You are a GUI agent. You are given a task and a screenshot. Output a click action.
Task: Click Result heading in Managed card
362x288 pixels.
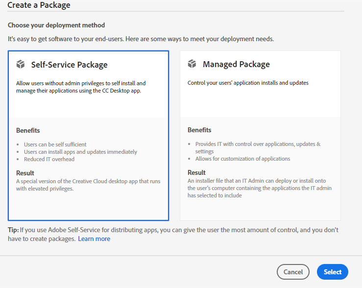tap(196, 172)
